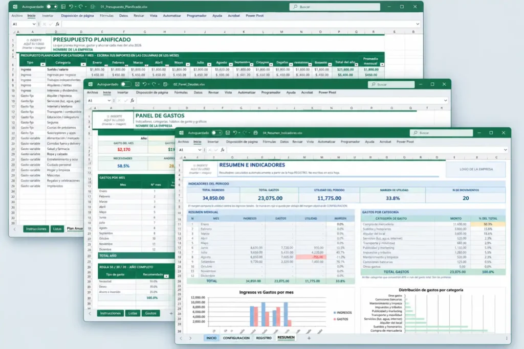Open name box dropdown in Presupuesto window
Viewport: 524px width, 349px height.
click(x=34, y=24)
